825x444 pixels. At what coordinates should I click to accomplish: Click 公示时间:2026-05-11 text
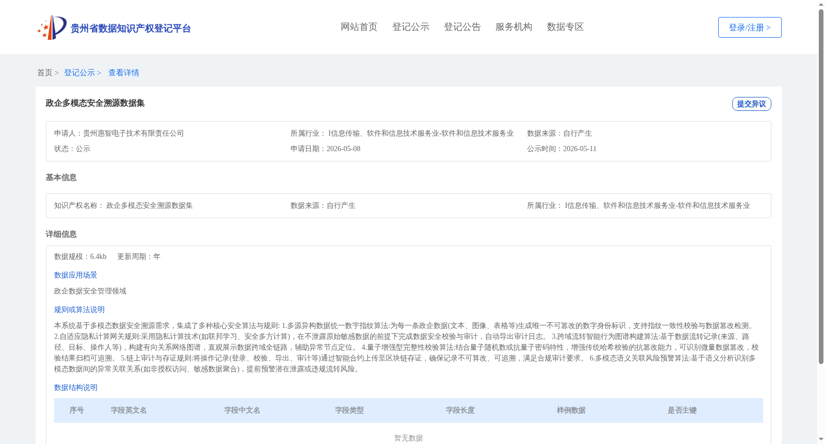point(562,149)
